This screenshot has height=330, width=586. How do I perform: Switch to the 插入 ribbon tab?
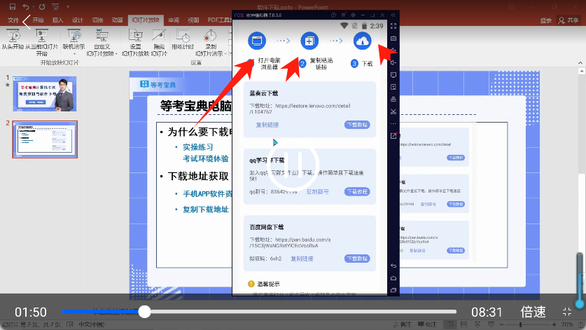[57, 20]
